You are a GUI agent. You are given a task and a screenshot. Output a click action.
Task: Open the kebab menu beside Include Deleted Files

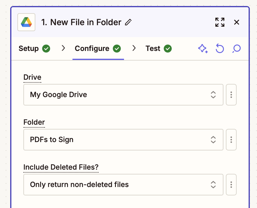[x=231, y=185]
